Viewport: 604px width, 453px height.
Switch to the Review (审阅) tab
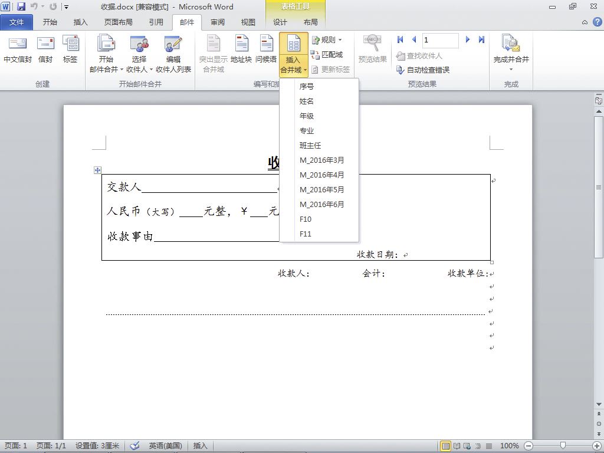[218, 22]
